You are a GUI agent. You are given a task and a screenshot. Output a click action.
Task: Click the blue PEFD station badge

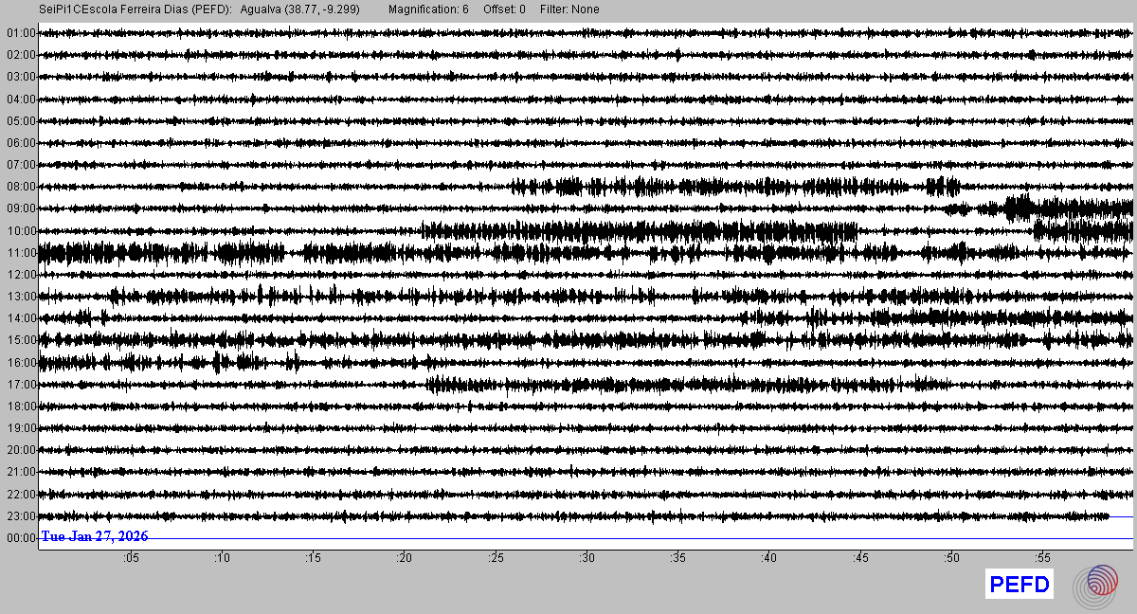click(1020, 585)
